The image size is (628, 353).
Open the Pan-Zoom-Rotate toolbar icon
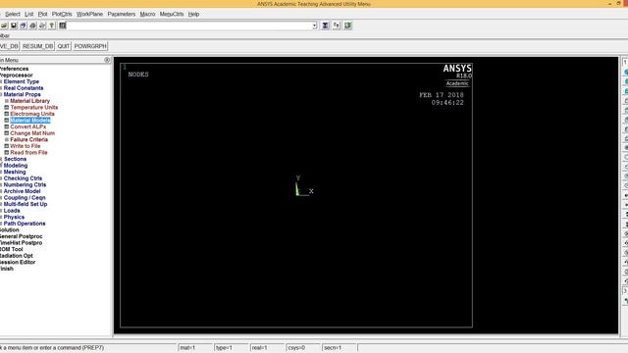[x=24, y=25]
